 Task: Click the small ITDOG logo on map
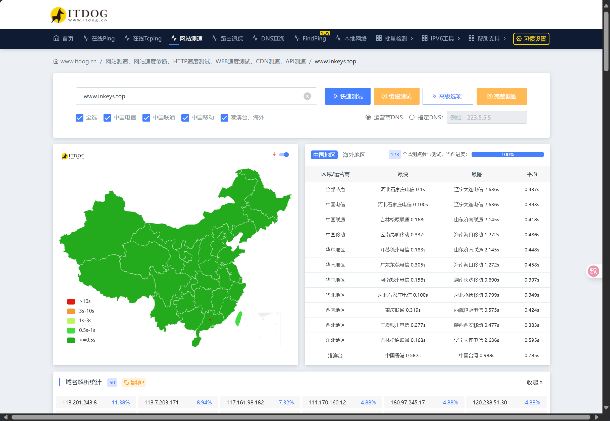[73, 156]
